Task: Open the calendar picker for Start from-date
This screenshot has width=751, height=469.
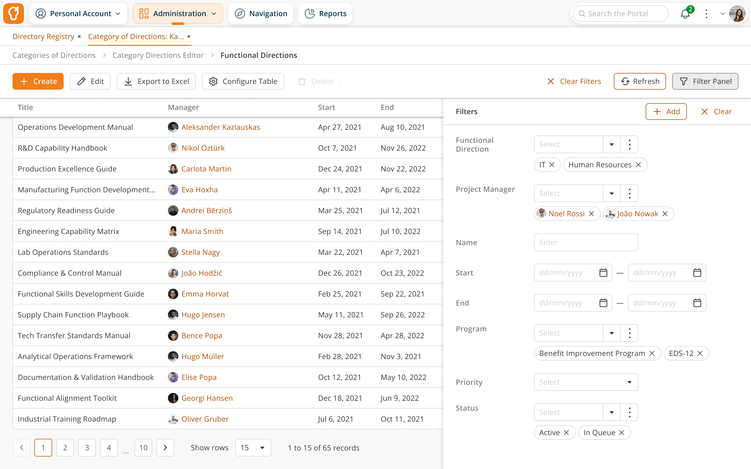Action: (x=603, y=273)
